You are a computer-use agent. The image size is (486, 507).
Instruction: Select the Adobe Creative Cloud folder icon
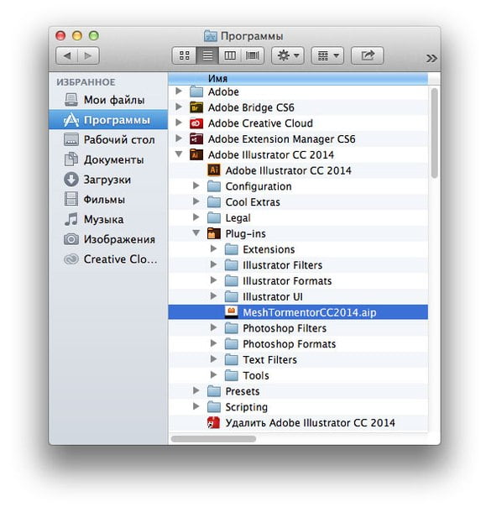click(196, 123)
